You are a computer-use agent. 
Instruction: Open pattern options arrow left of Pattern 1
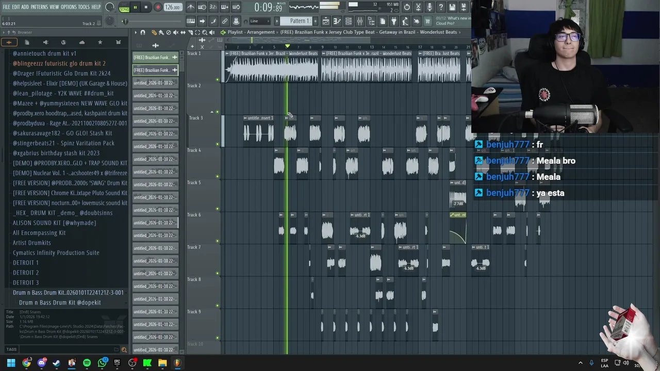point(277,21)
